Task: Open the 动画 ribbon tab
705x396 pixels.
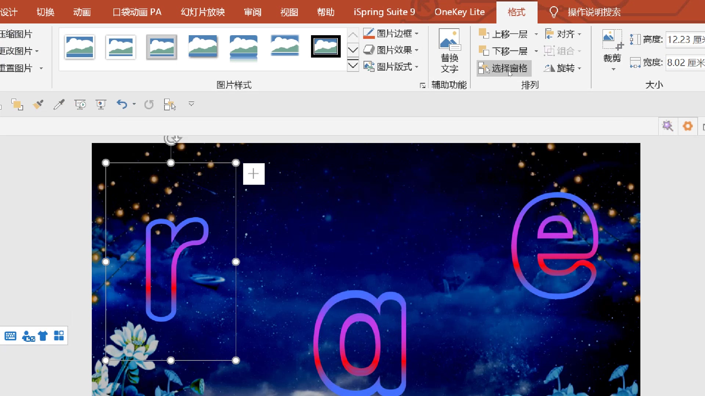Action: pos(82,12)
